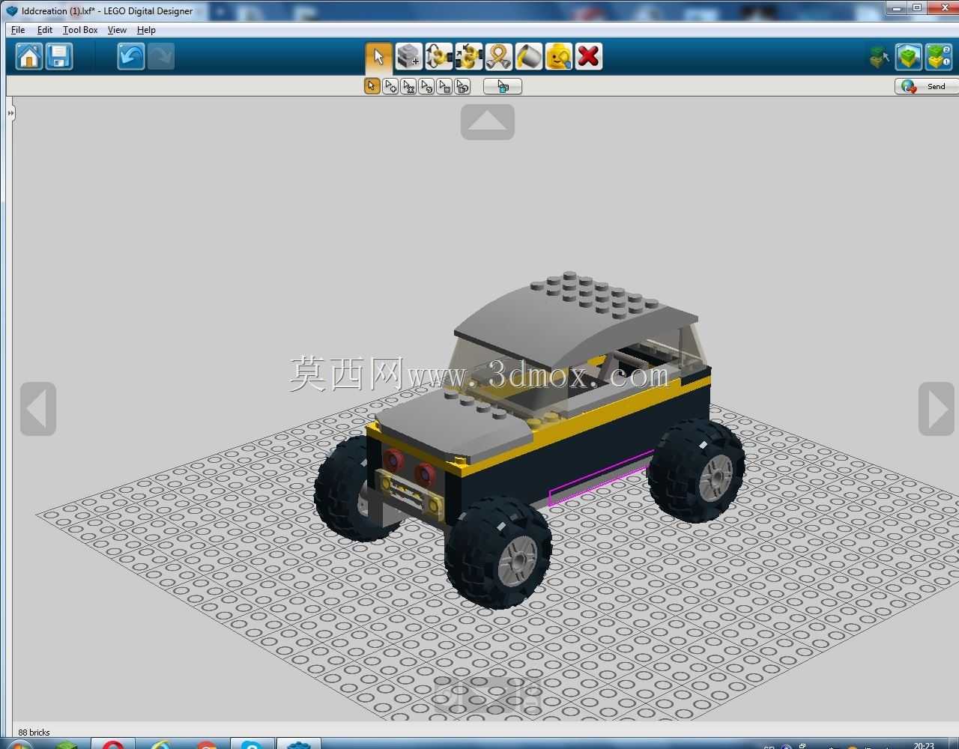Image resolution: width=959 pixels, height=749 pixels.
Task: Activate the Hide tool minifig head
Action: [x=558, y=56]
